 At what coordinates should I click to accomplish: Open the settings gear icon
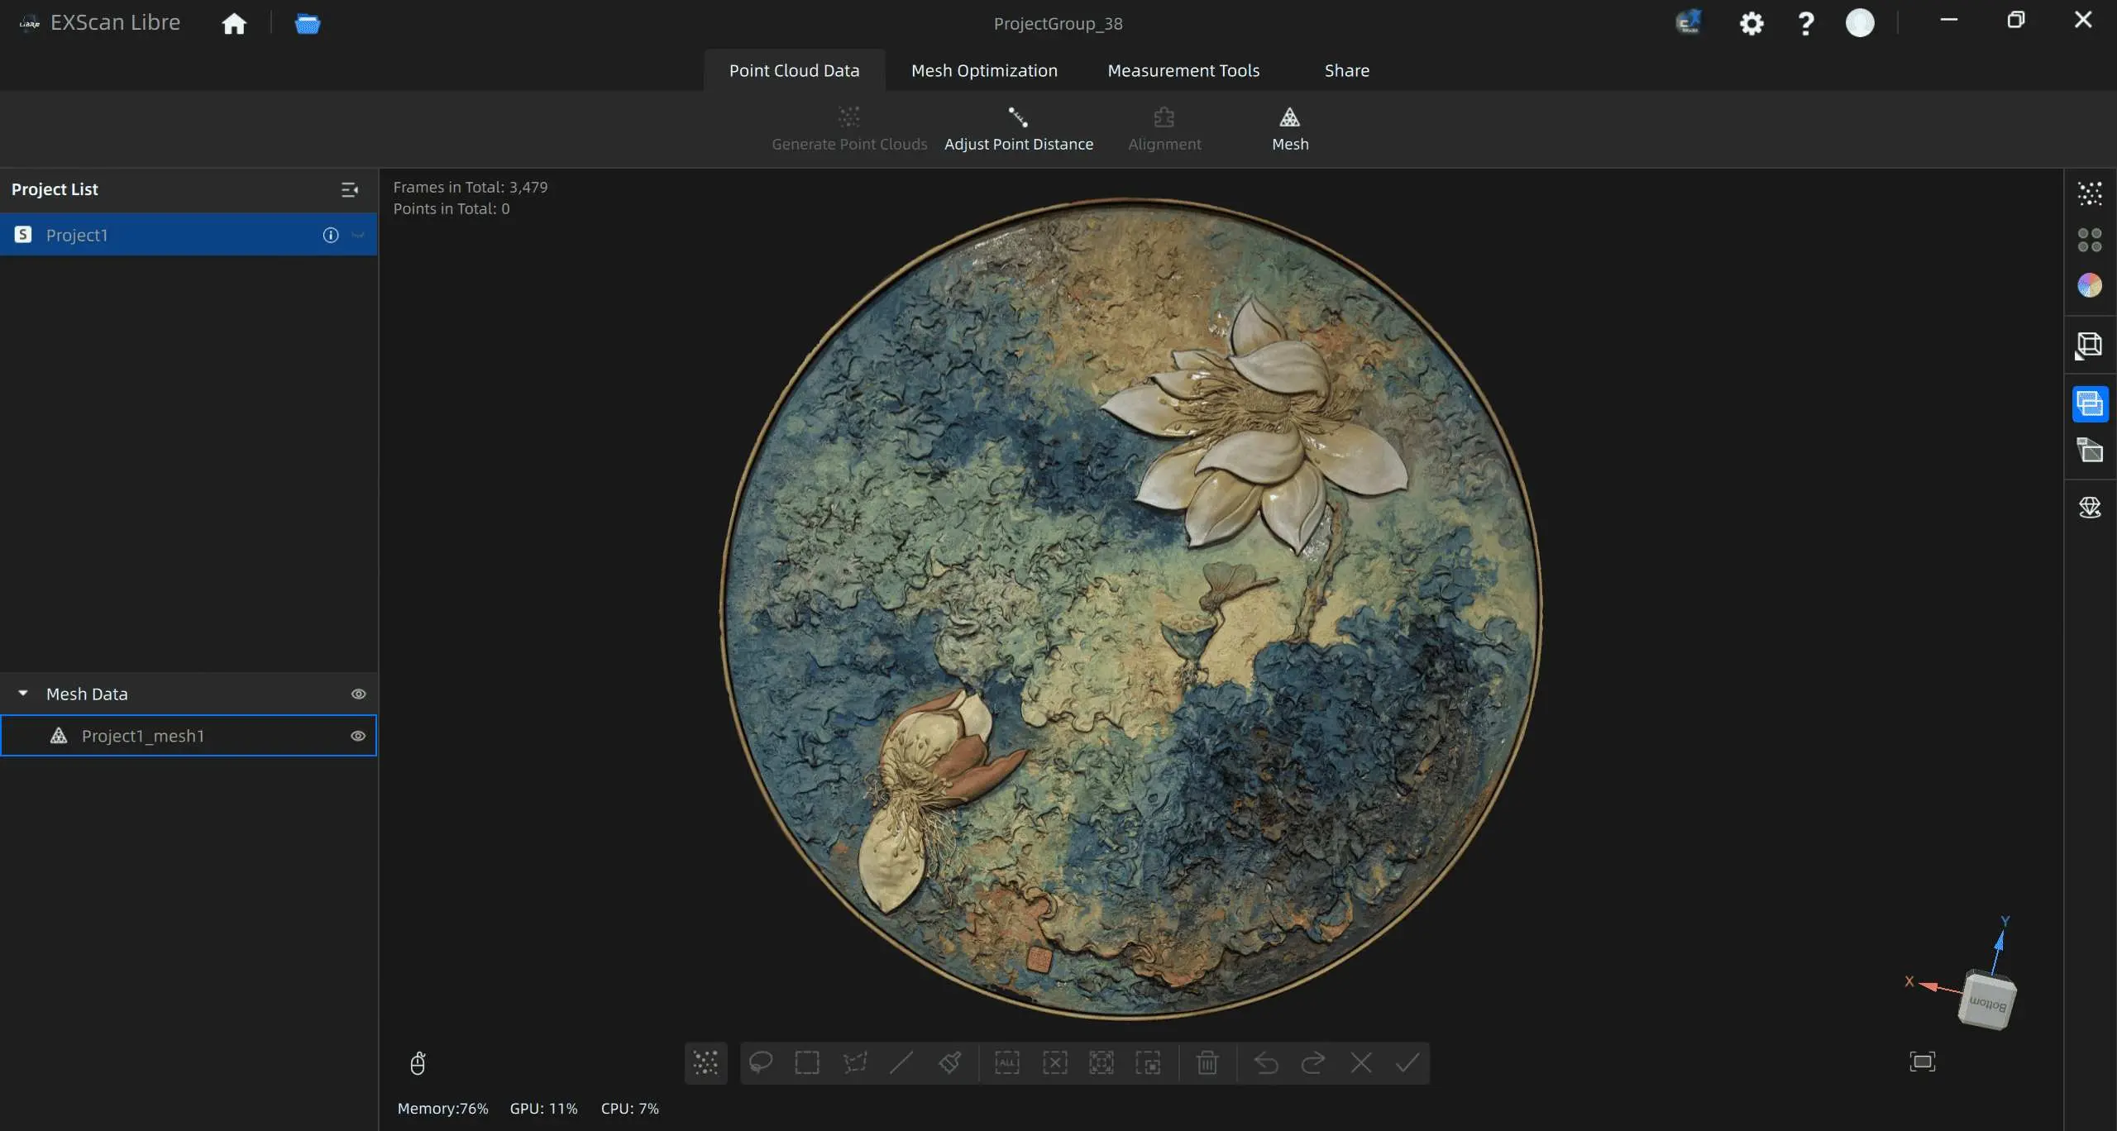point(1751,23)
